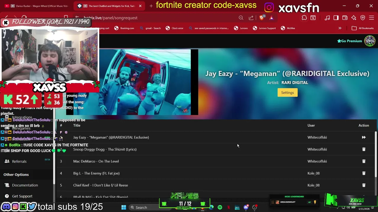378x212 pixels.
Task: Open the Windows Start menu
Action: coord(124,207)
